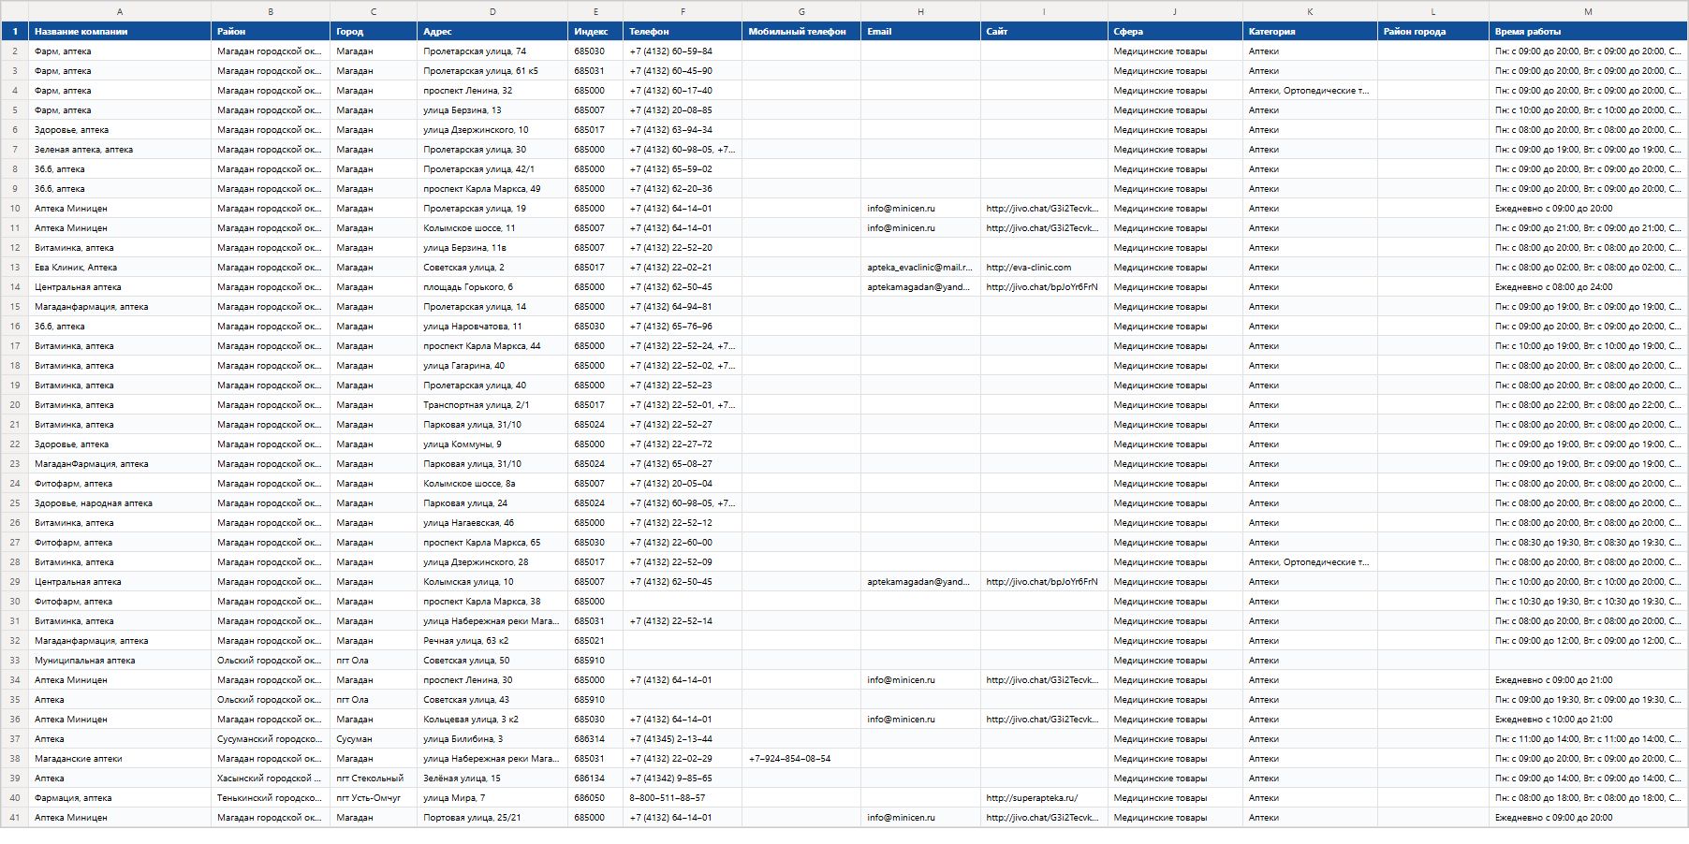Click address 'улица Дзержинского, 10'
This screenshot has height=844, width=1689.
492,130
